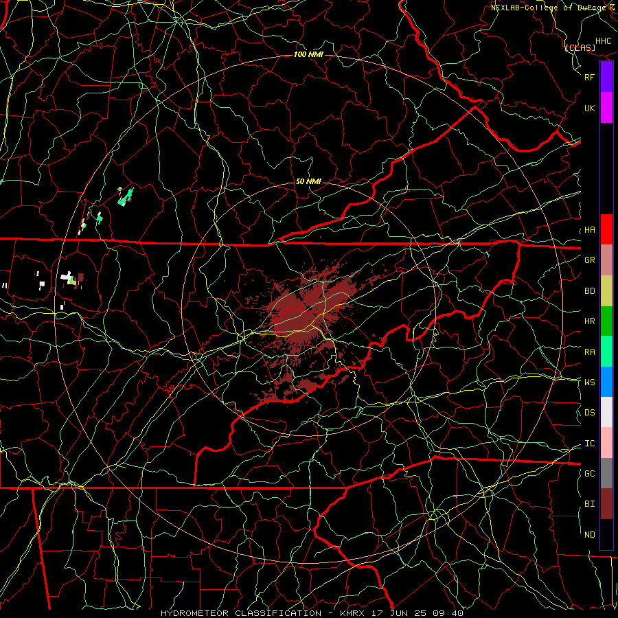
Task: Click the "50 NMI" range ring label
Action: 308,181
